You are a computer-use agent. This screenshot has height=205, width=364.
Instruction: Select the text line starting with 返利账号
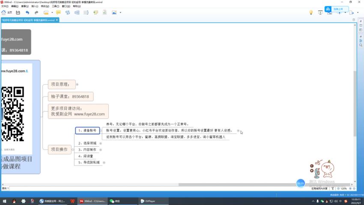[x=166, y=137]
